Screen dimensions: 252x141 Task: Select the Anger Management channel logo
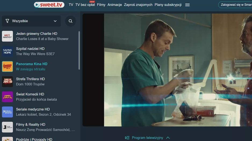pos(8,36)
